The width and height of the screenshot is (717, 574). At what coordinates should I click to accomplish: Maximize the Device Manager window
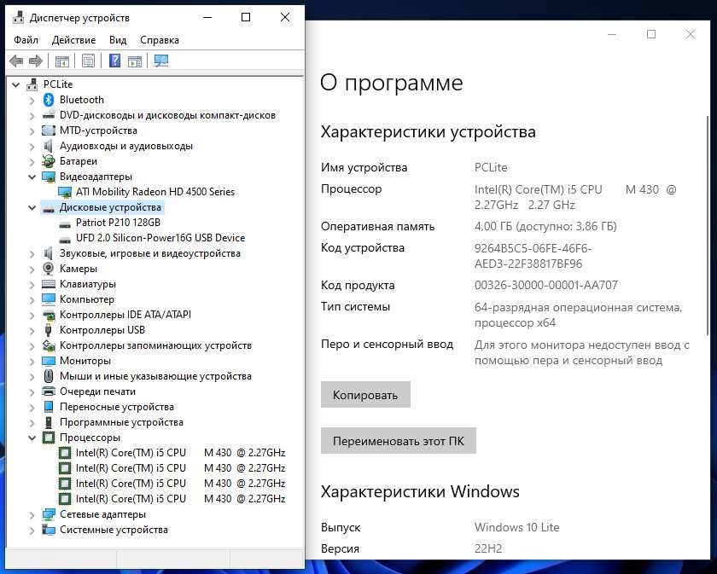(246, 17)
